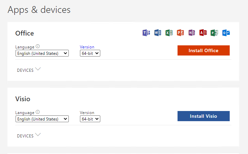
Task: Open the Office 64-bit version dropdown
Action: click(90, 53)
